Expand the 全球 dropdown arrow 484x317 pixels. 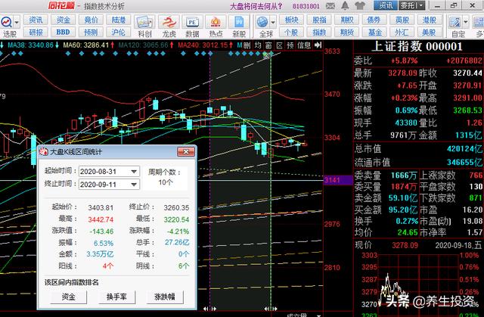[273, 22]
